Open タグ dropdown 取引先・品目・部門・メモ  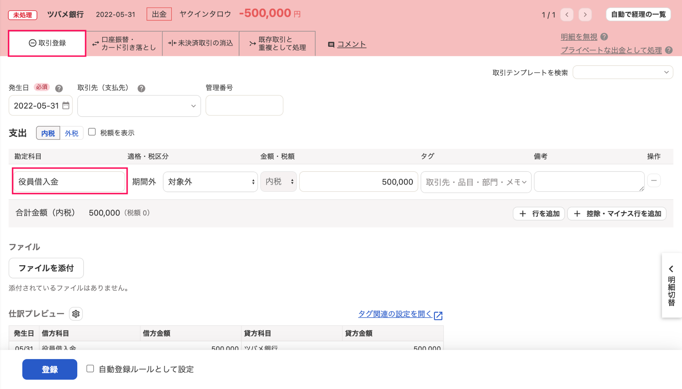click(x=476, y=182)
